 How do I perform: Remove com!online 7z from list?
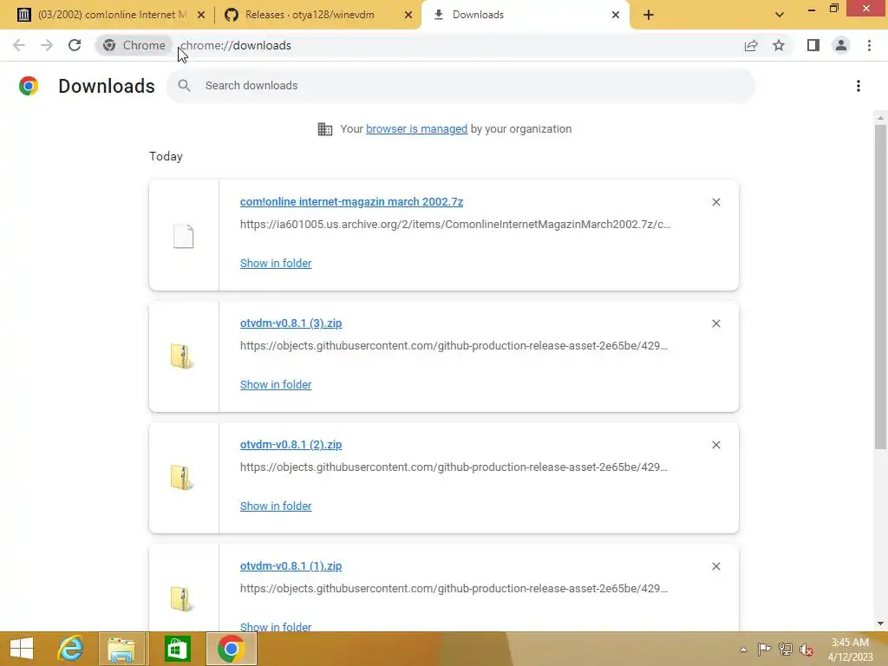[x=715, y=202]
